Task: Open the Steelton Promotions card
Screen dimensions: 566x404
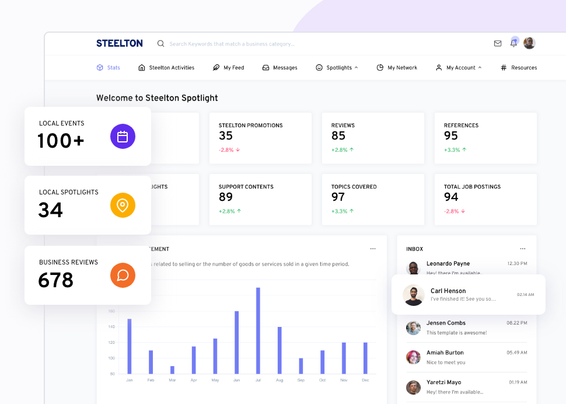Action: [260, 138]
